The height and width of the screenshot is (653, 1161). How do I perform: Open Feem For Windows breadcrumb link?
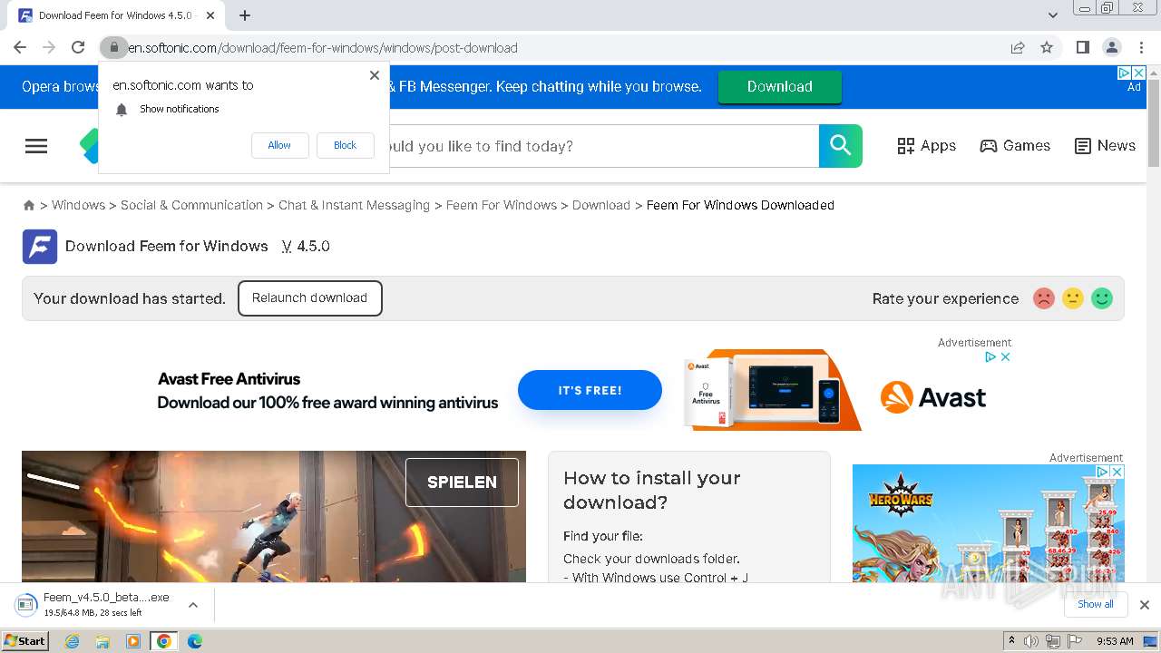pos(502,205)
